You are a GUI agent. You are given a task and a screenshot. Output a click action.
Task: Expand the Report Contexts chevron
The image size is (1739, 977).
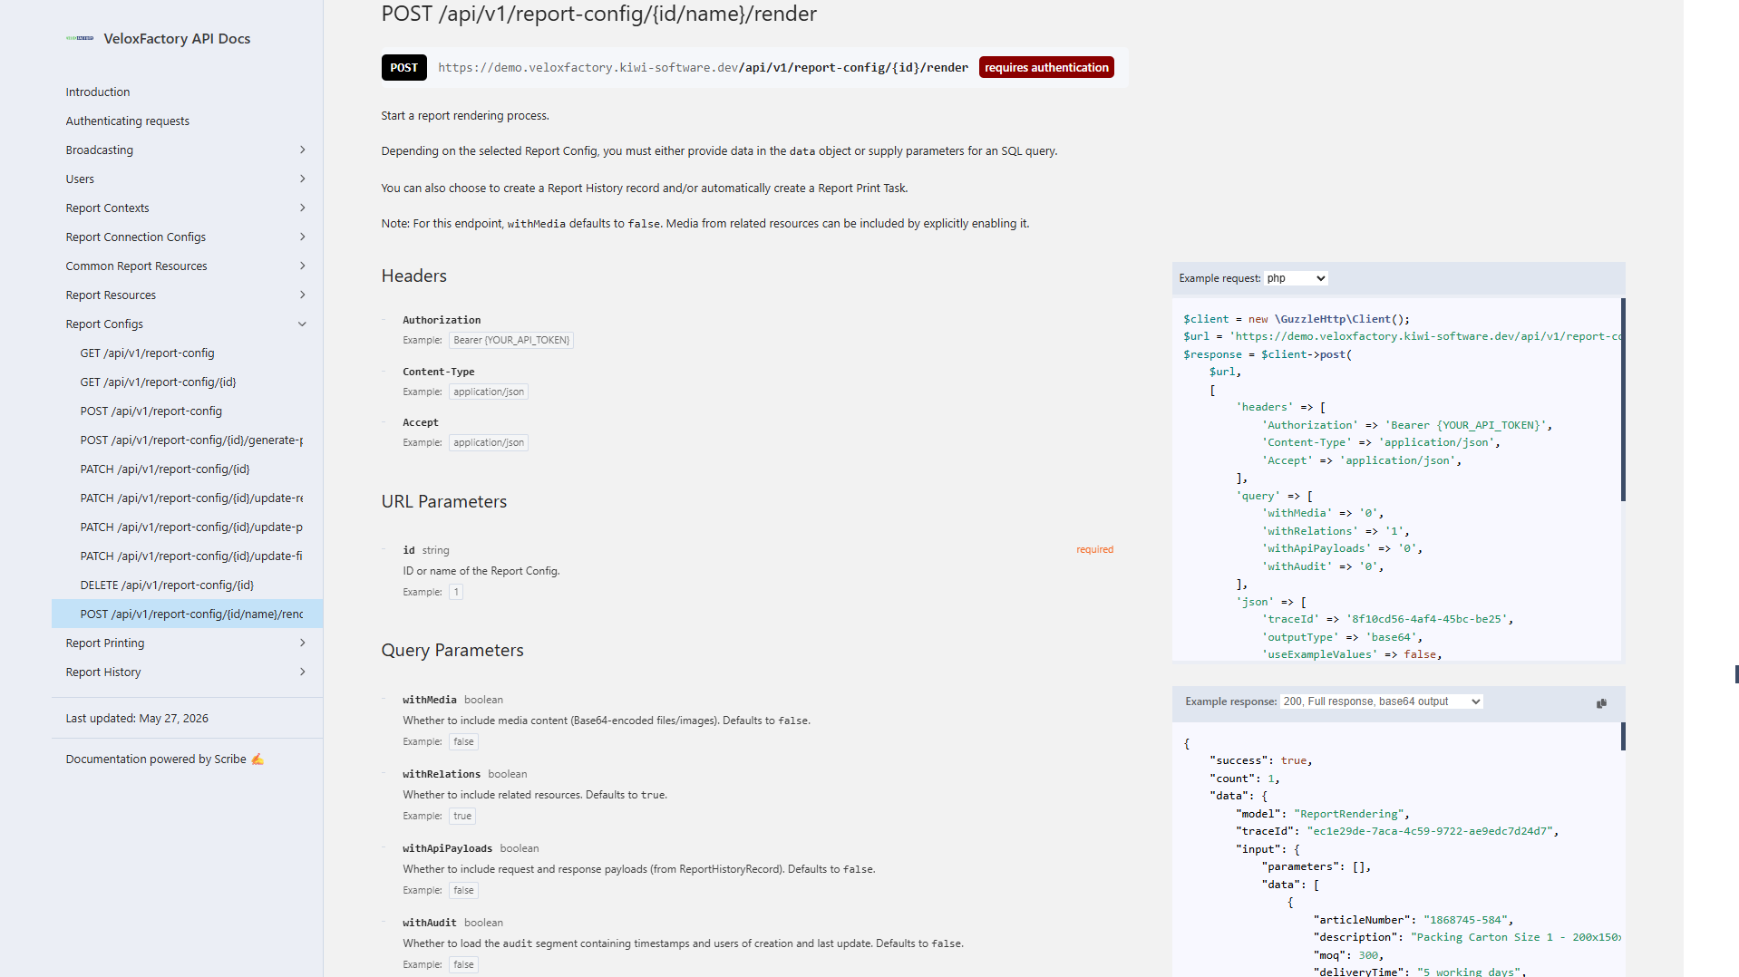[303, 208]
